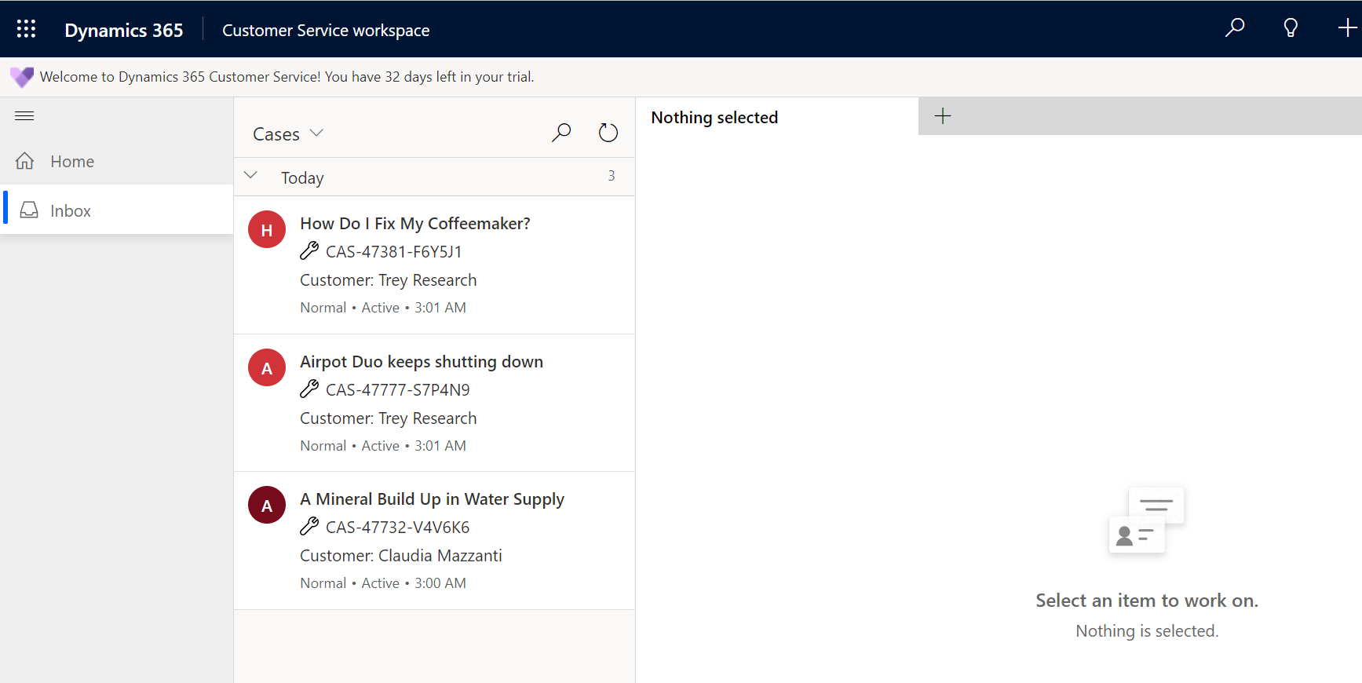Click the global search magnifier icon
Screen dimensions: 1362x683
pyautogui.click(x=1235, y=28)
